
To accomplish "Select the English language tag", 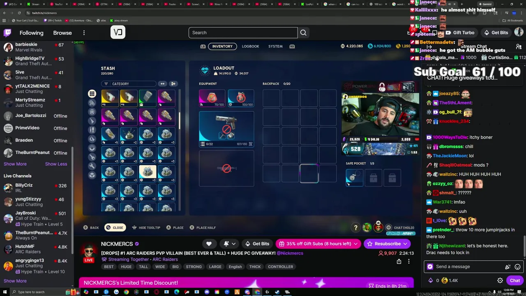I will [x=235, y=267].
